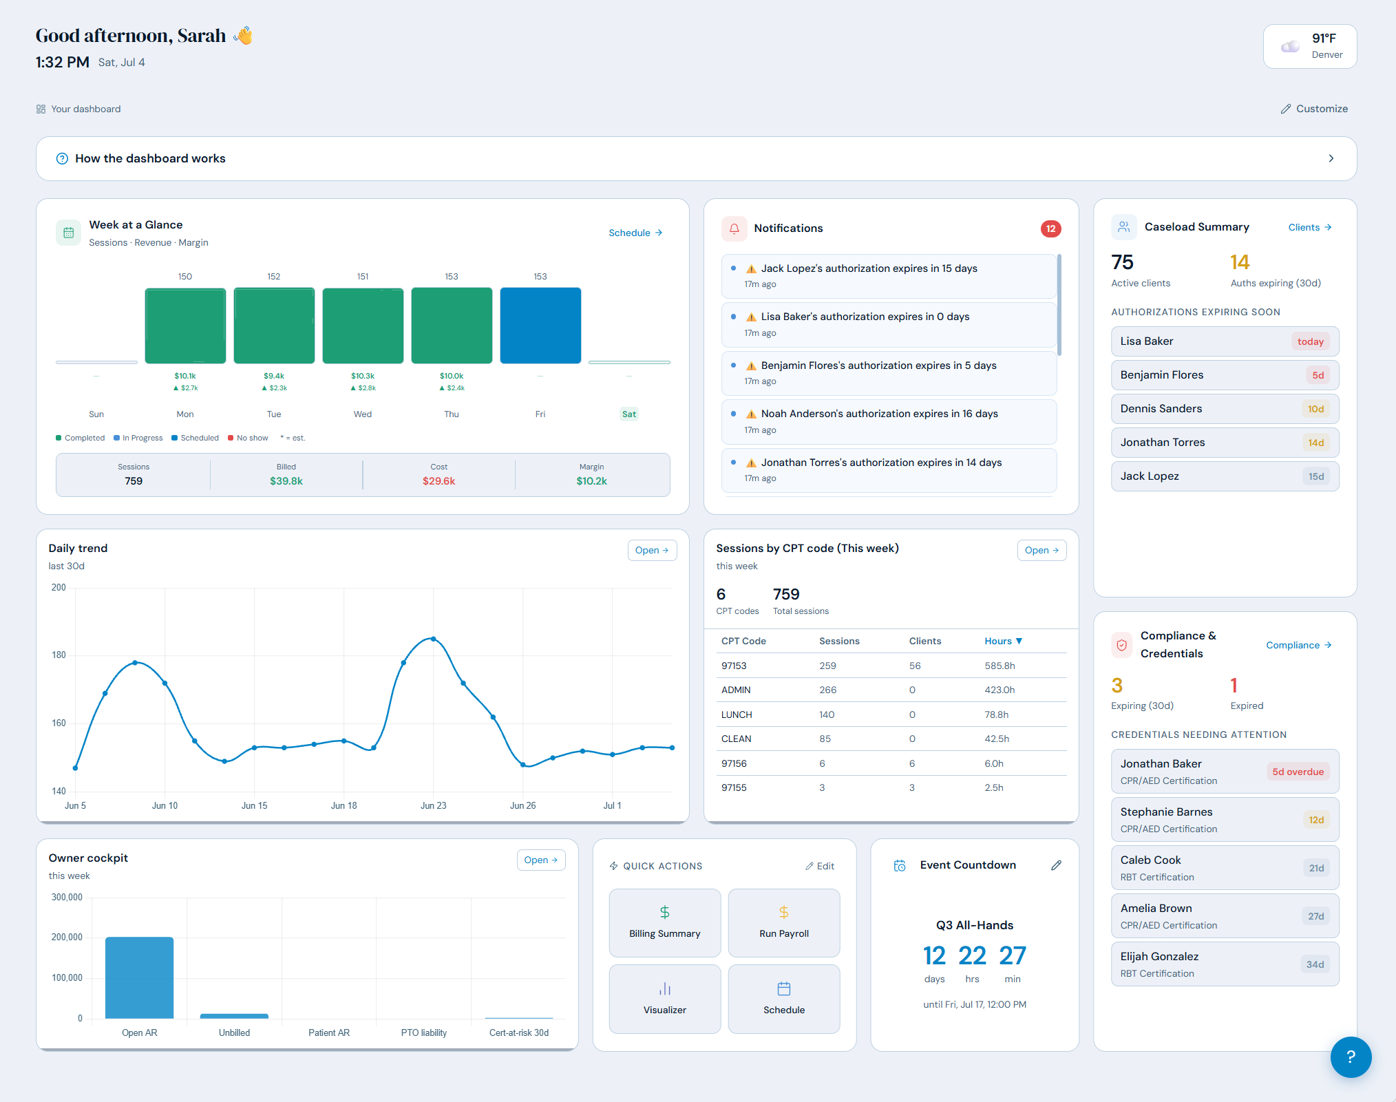Viewport: 1396px width, 1102px height.
Task: Open Jonathan Baker 5d overdue credential
Action: pyautogui.click(x=1225, y=772)
